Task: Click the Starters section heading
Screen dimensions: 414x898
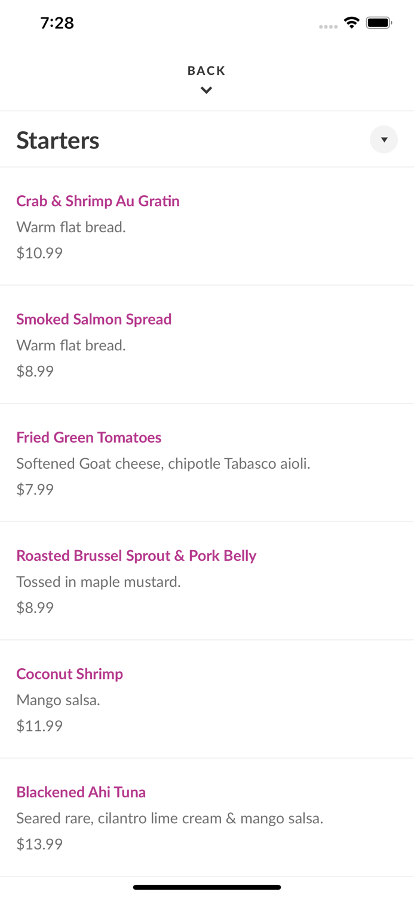Action: pyautogui.click(x=57, y=139)
